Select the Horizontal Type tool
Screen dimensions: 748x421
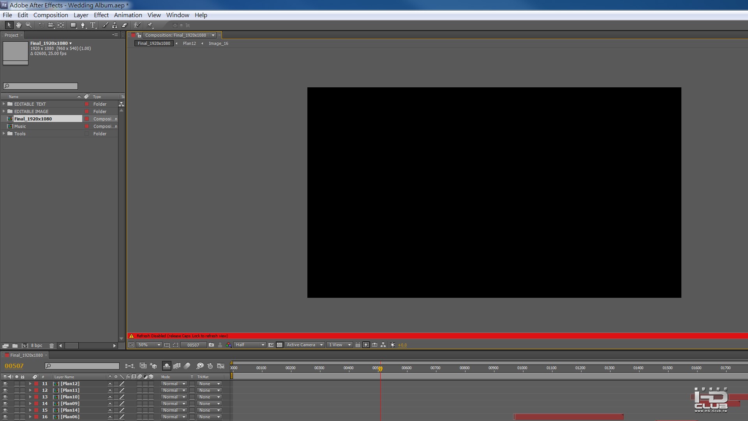point(93,25)
